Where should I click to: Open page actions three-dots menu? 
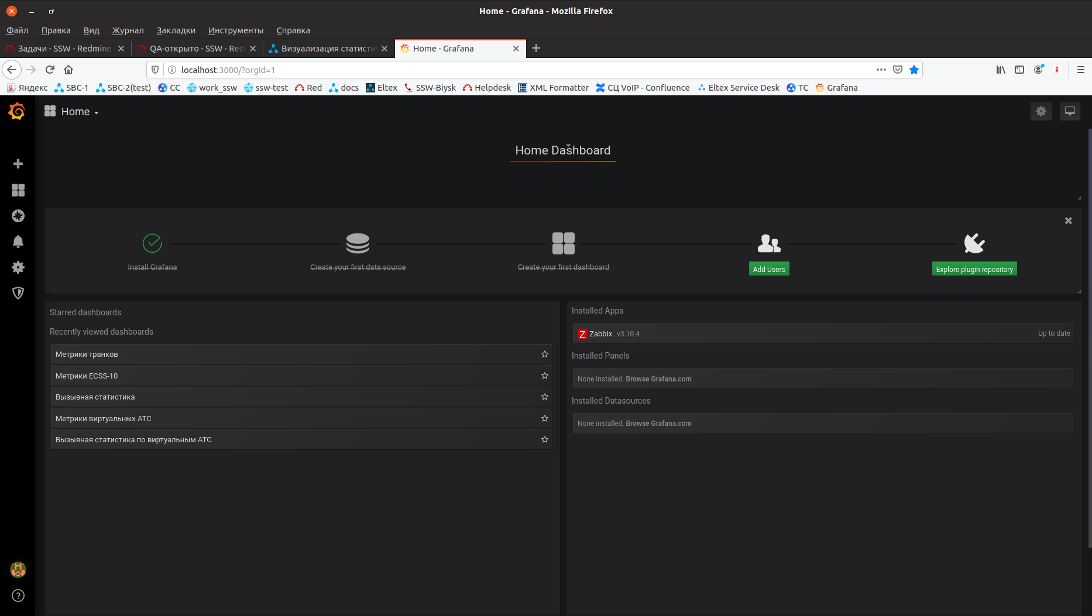coord(881,70)
